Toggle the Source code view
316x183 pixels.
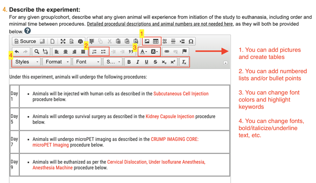point(25,41)
